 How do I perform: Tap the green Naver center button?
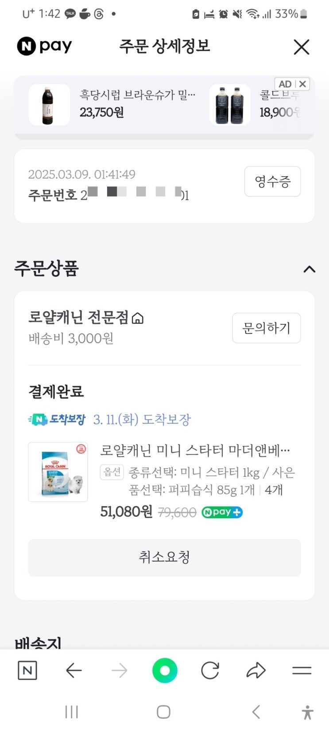point(165,670)
